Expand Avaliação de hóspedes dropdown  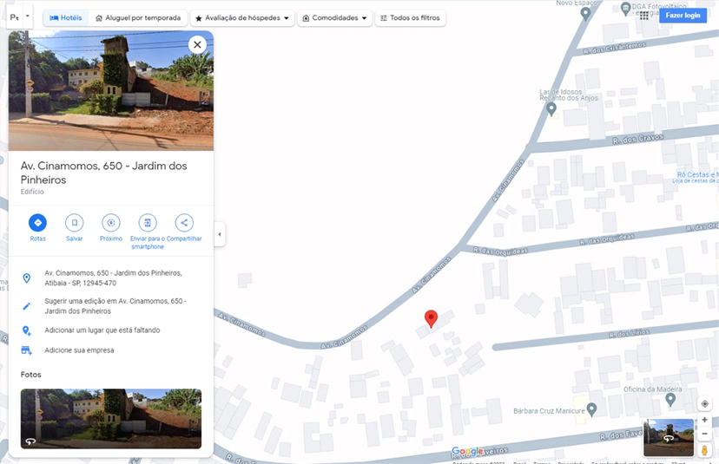click(x=241, y=17)
